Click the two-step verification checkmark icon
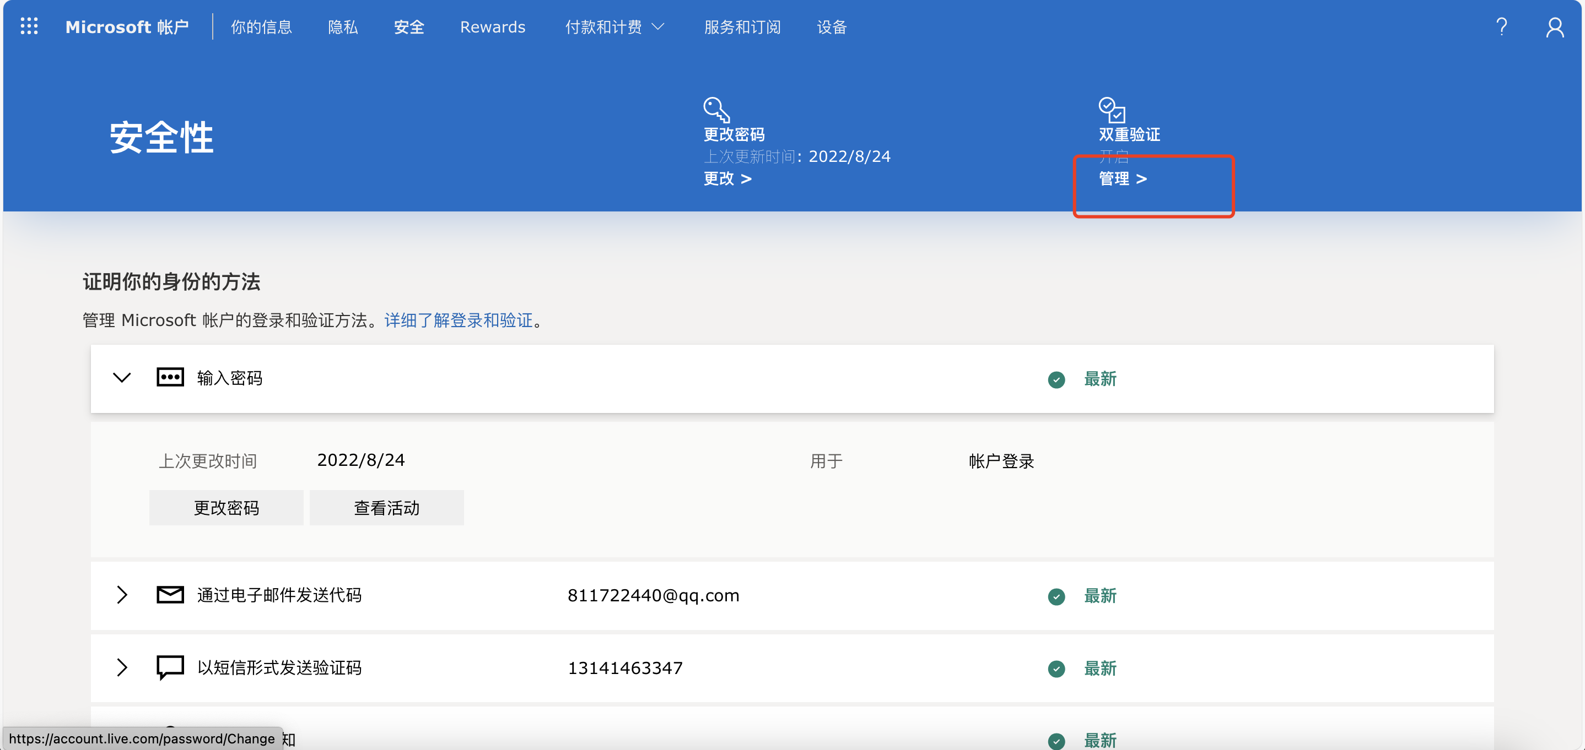1585x750 pixels. [1112, 110]
